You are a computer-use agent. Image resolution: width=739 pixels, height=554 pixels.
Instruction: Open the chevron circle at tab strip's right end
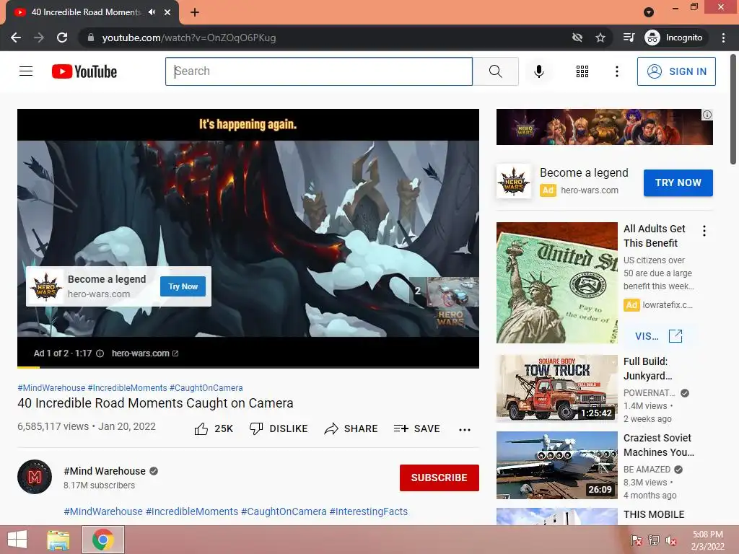tap(649, 12)
